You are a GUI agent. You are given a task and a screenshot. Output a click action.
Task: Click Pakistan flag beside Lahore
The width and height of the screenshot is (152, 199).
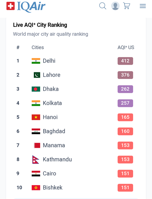click(37, 75)
